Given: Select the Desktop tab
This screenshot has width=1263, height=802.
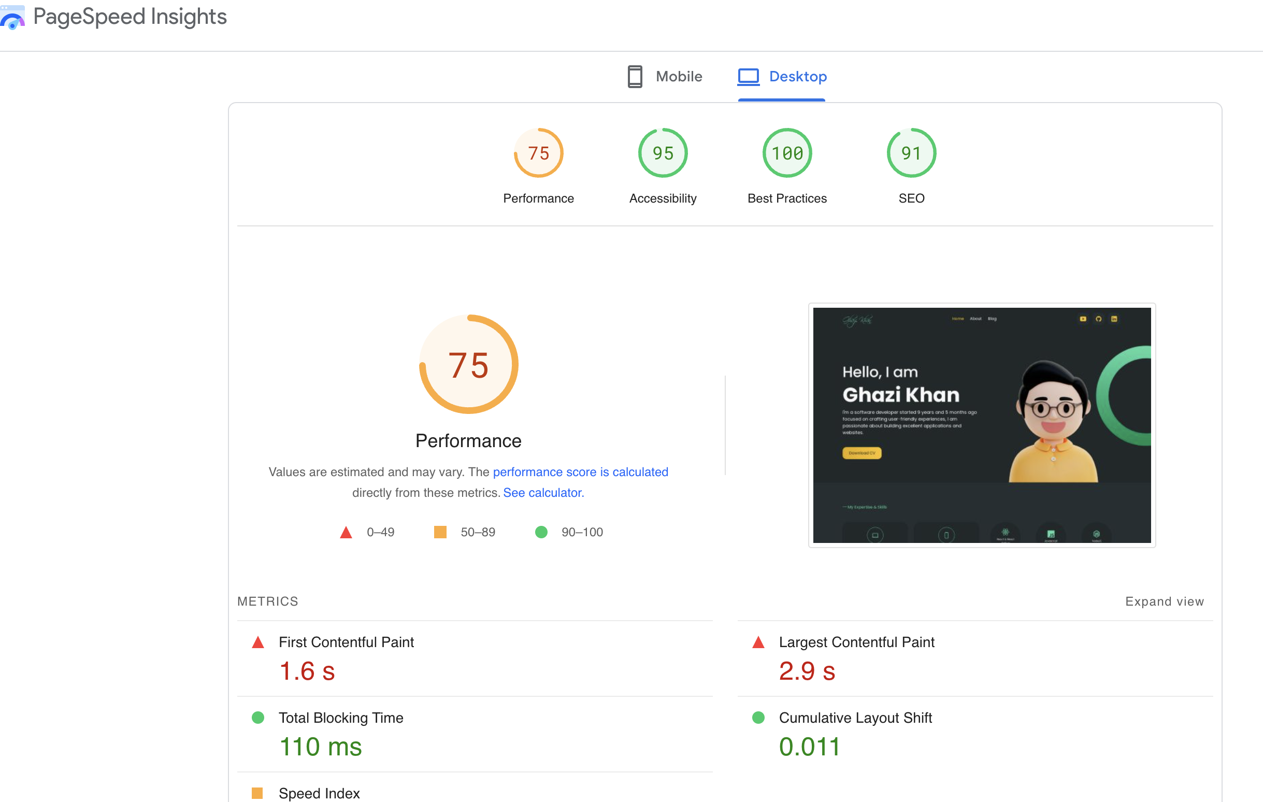Looking at the screenshot, I should point(797,77).
